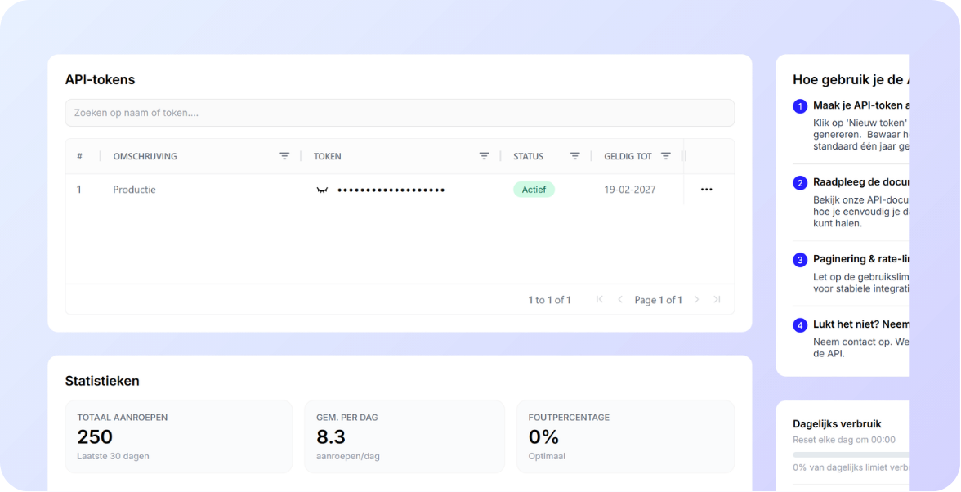Click the 'Paginering & rate-li…' step title
Screen dimensions: 961x492
(x=860, y=259)
